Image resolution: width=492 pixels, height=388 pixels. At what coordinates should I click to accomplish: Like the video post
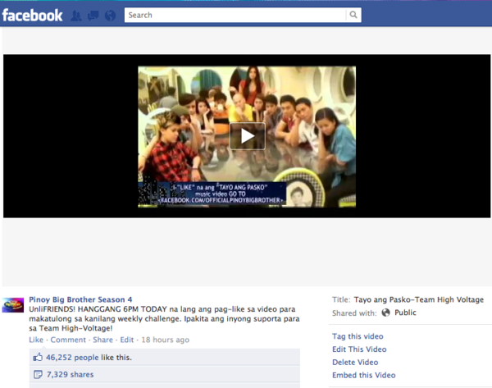[x=36, y=340]
